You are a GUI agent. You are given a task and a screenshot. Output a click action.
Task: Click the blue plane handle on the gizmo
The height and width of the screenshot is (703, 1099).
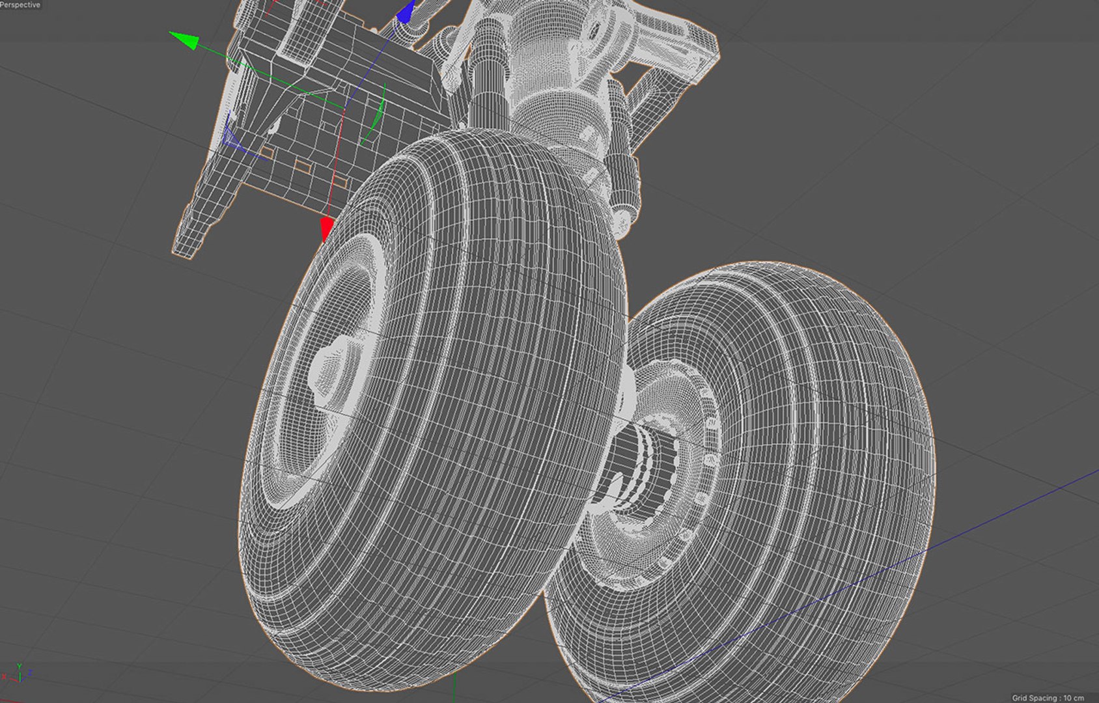(232, 139)
